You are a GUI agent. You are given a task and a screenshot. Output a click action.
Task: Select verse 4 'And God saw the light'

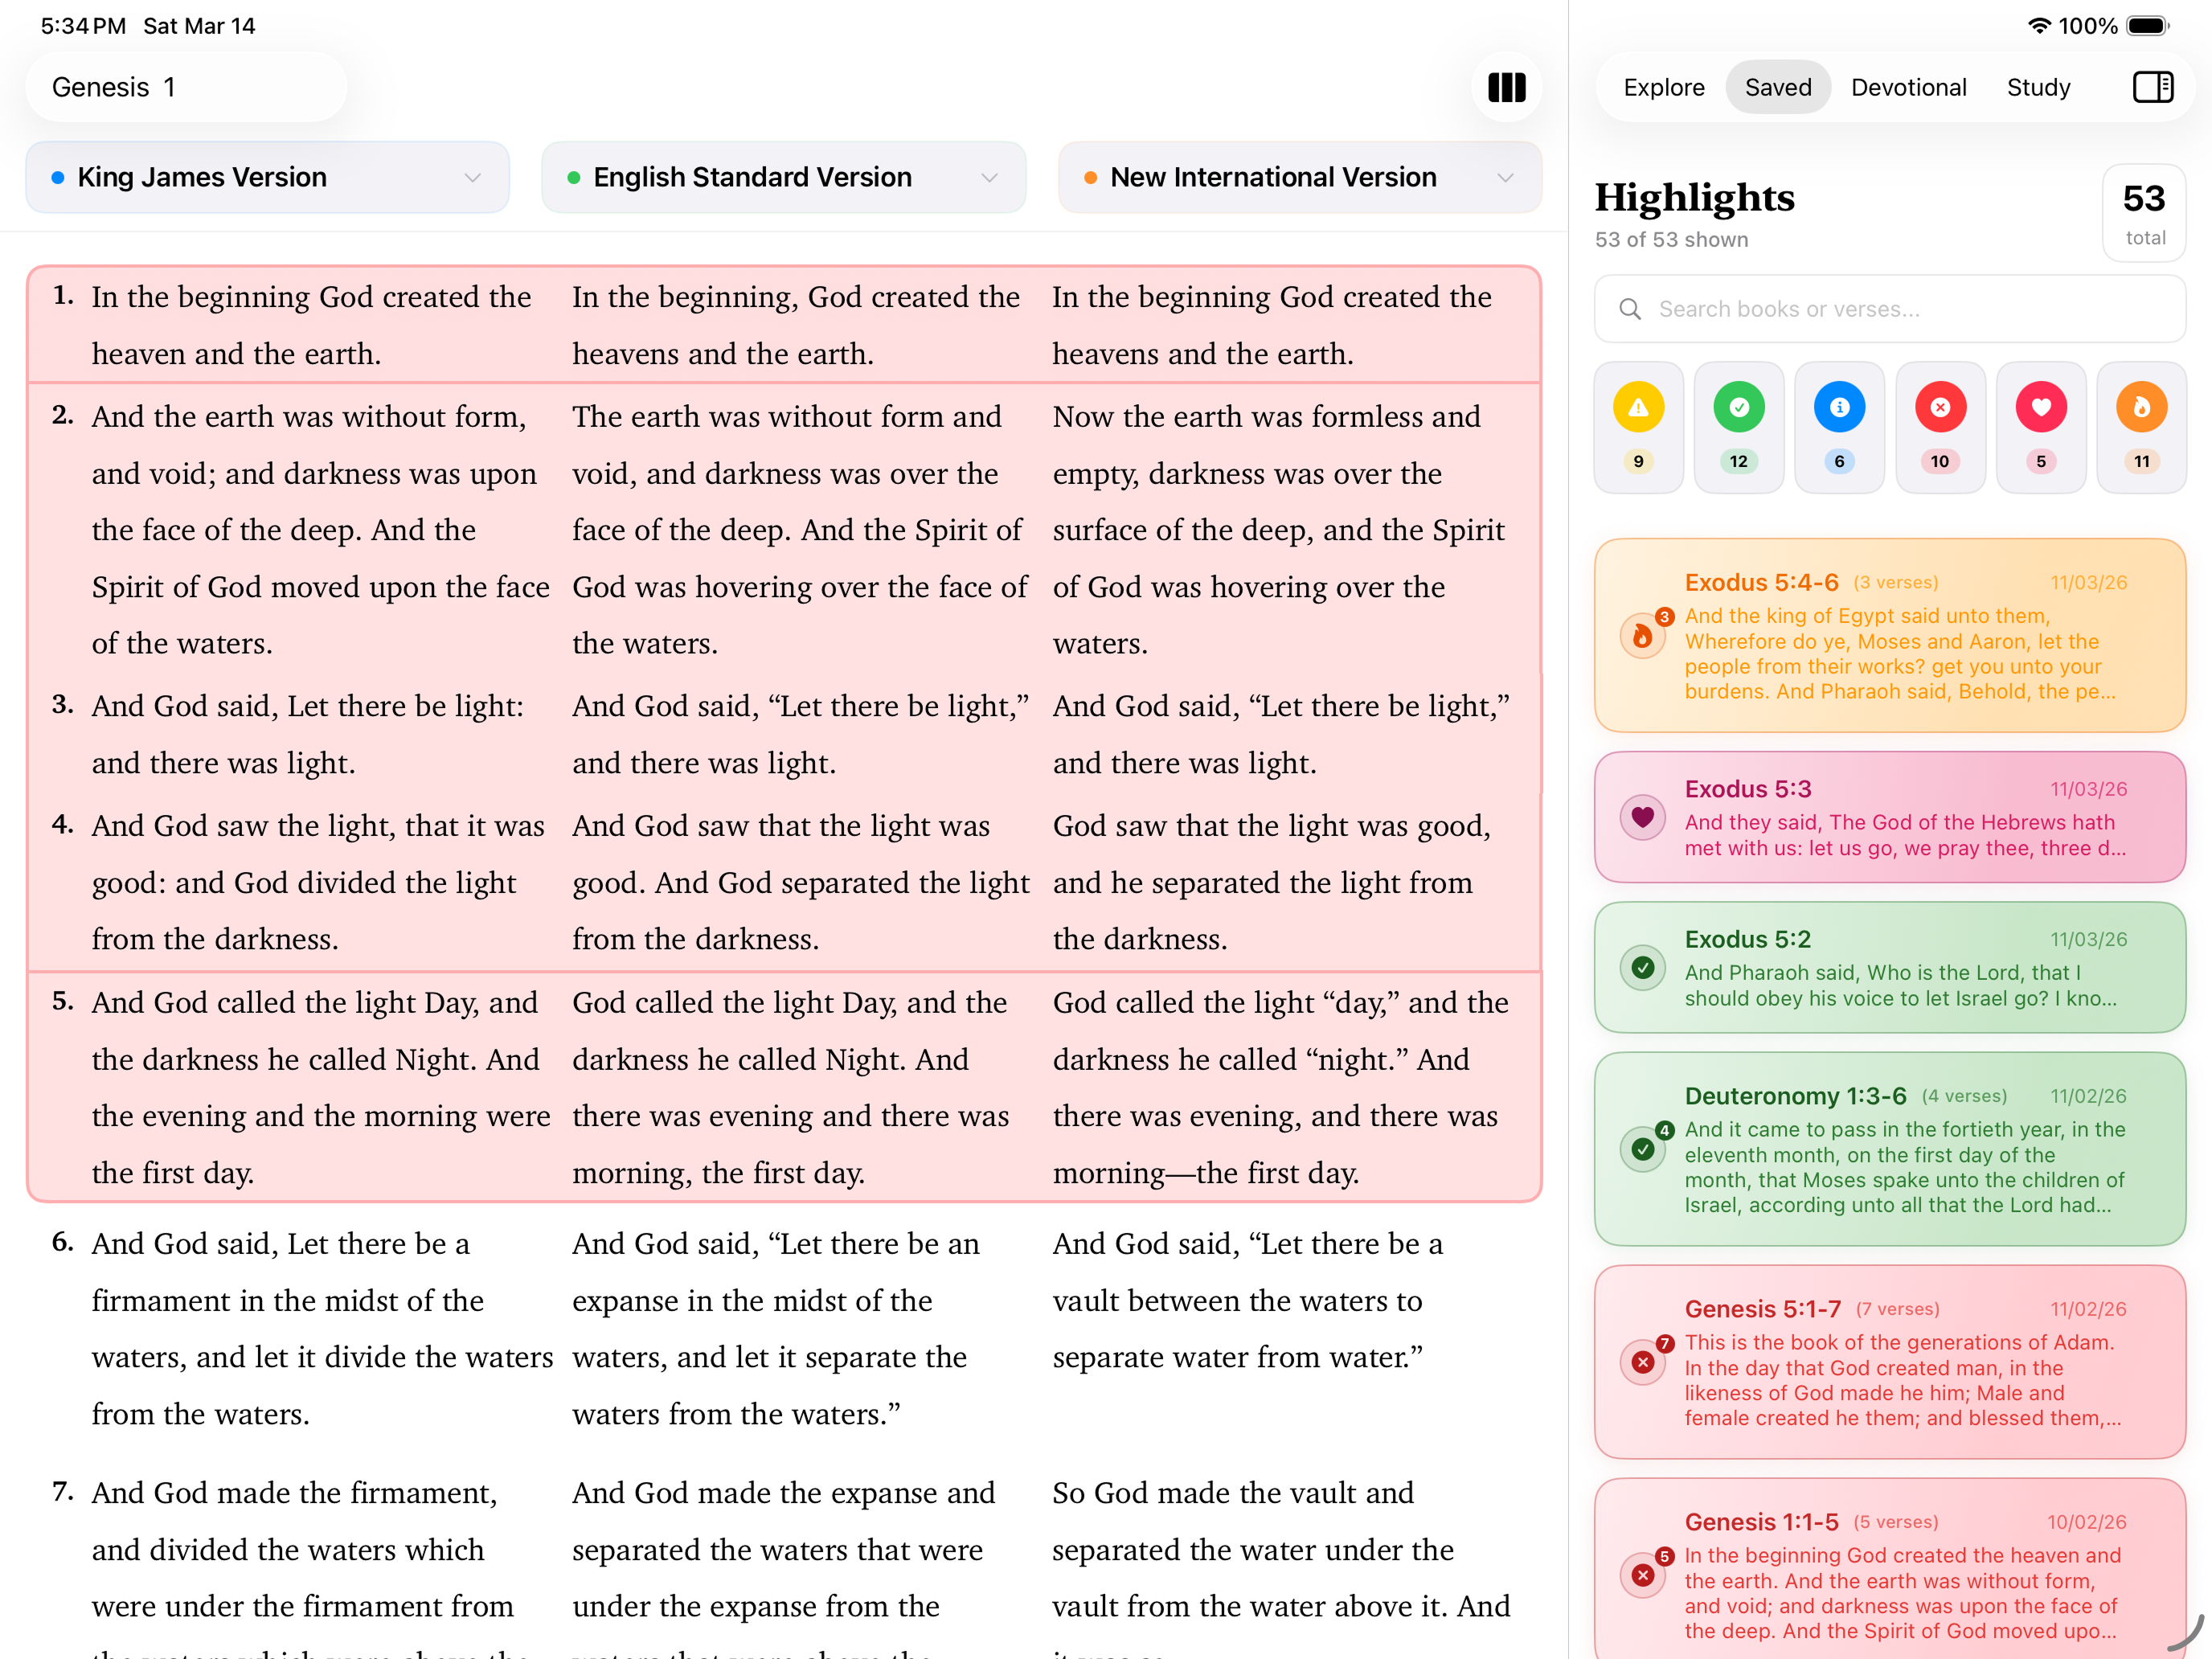784,882
